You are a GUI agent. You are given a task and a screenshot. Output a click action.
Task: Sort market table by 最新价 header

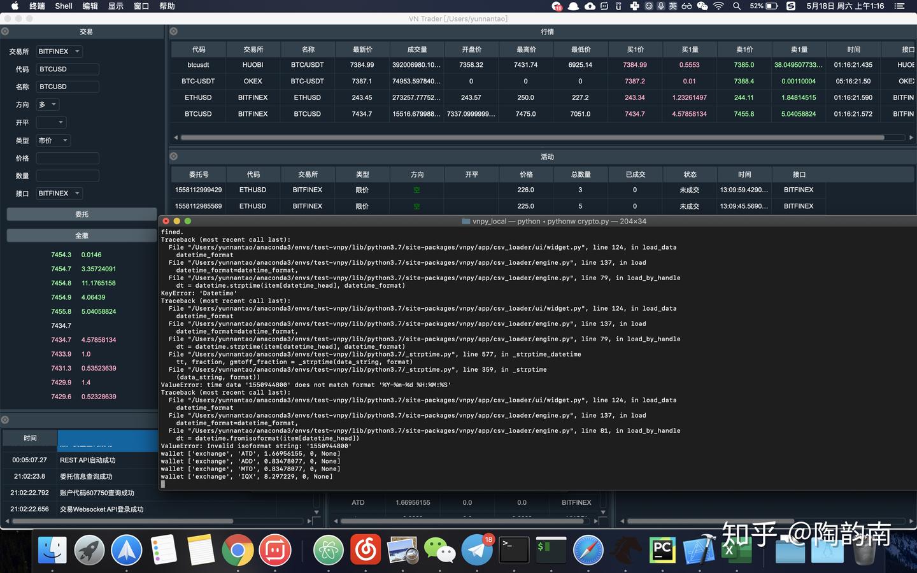coord(362,49)
